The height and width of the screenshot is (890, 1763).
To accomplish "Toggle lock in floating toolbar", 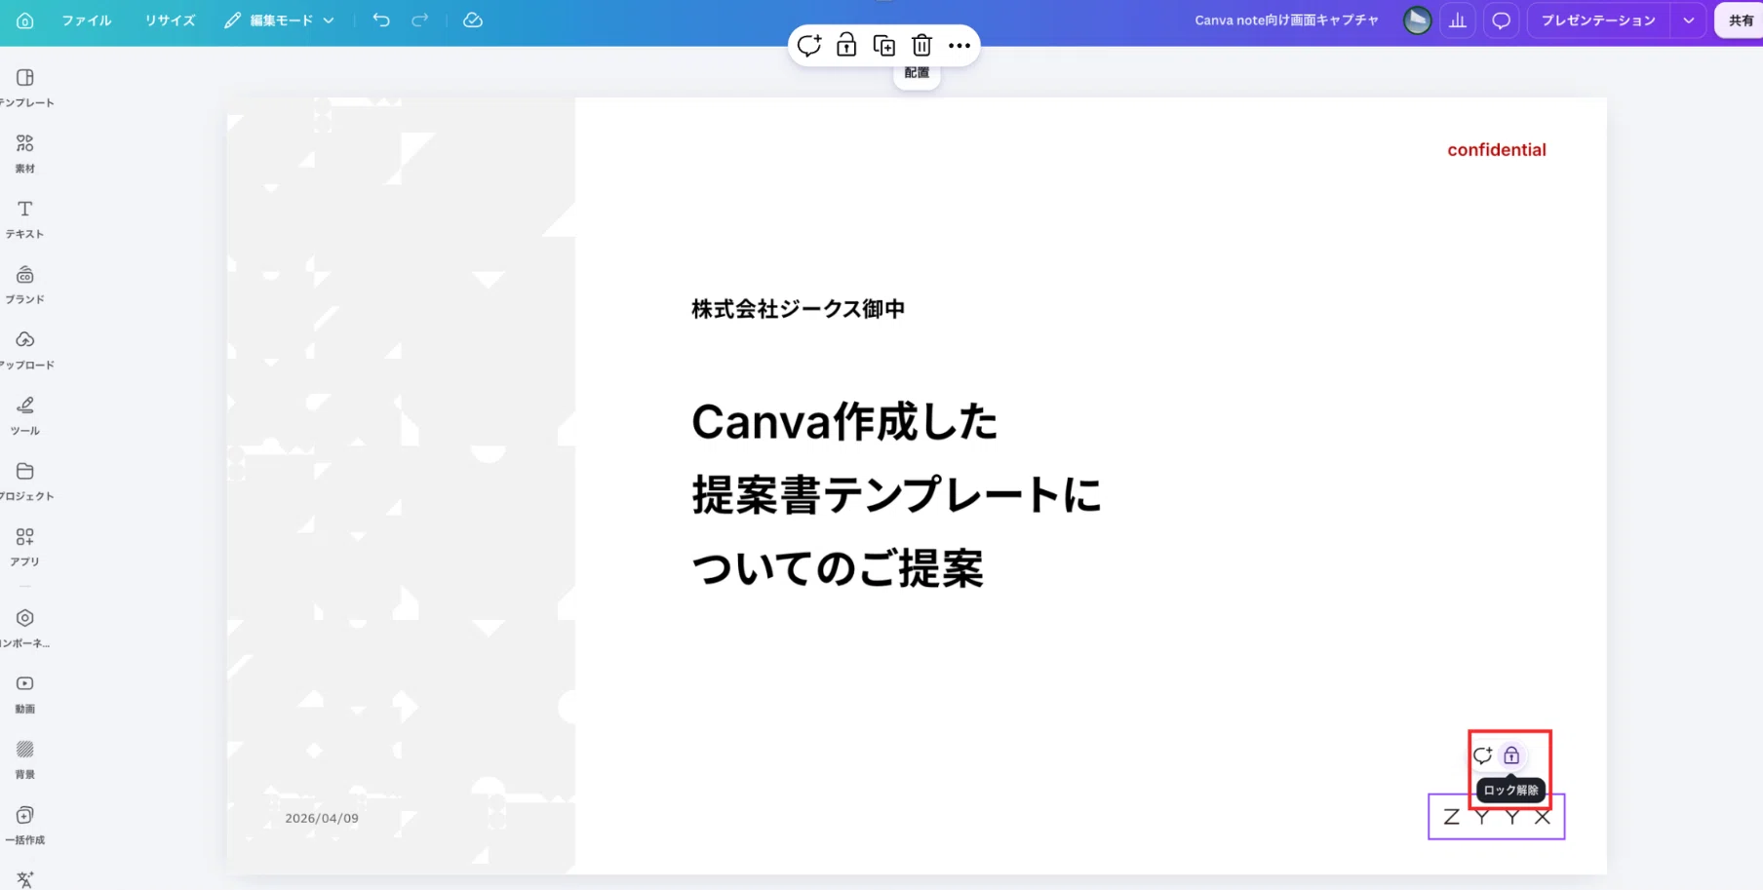I will pos(846,46).
